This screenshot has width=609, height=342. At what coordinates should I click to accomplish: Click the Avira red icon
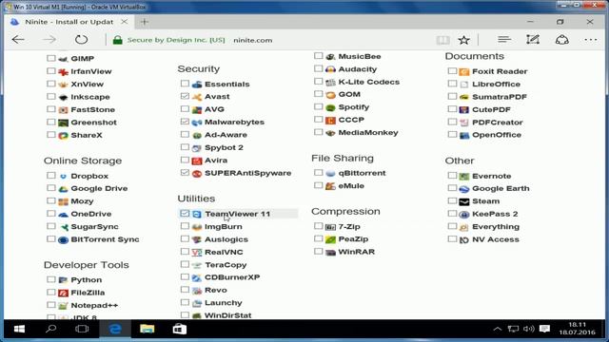click(x=197, y=161)
